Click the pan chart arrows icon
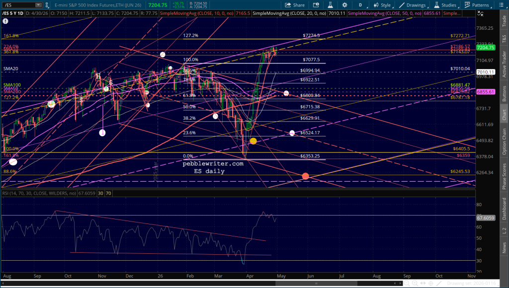Viewport: 509px width, 288px height. click(x=423, y=284)
